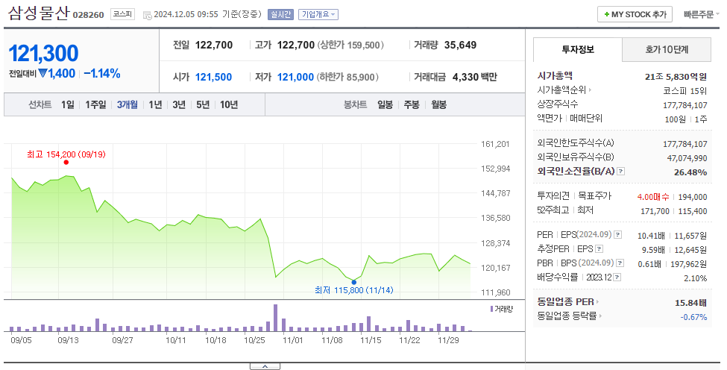Select the 3개월 line chart period
Viewport: 727px width, 370px height.
tap(127, 104)
